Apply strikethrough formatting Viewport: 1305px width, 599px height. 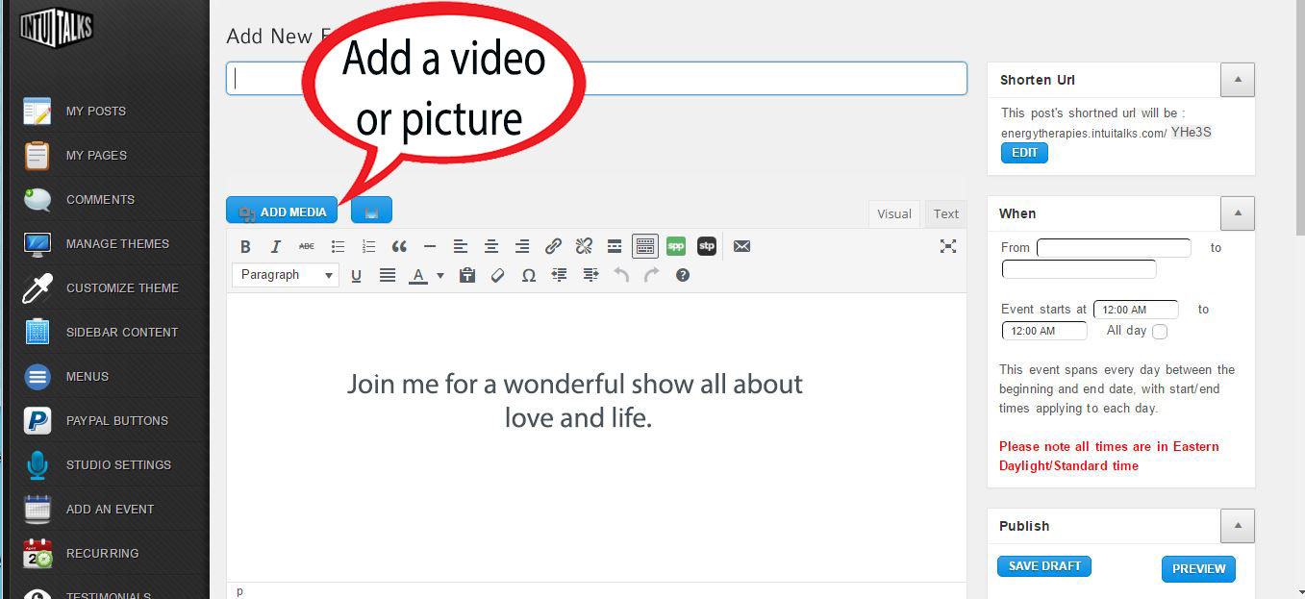click(307, 246)
